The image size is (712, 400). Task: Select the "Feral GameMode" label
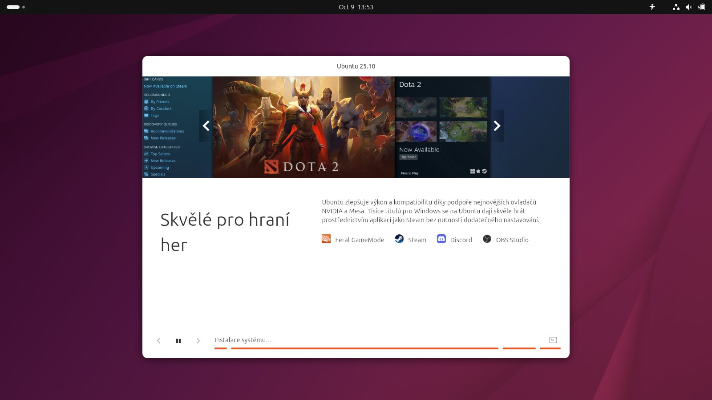360,240
